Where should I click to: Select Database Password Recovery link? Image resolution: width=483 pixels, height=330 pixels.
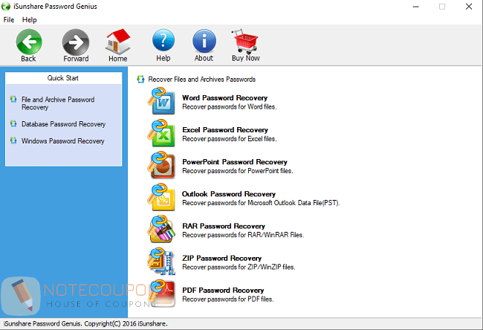coord(63,124)
